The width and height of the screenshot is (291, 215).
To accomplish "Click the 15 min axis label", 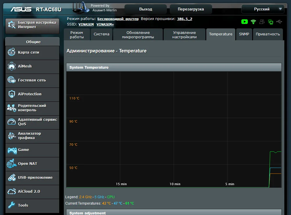I will click(121, 184).
